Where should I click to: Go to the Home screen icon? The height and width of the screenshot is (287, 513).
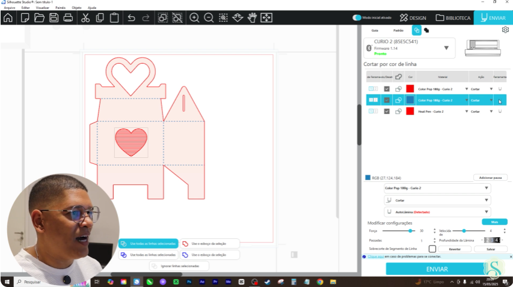(8, 17)
